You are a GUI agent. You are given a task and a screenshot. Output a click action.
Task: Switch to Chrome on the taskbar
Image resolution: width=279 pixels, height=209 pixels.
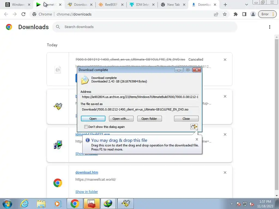click(x=75, y=204)
